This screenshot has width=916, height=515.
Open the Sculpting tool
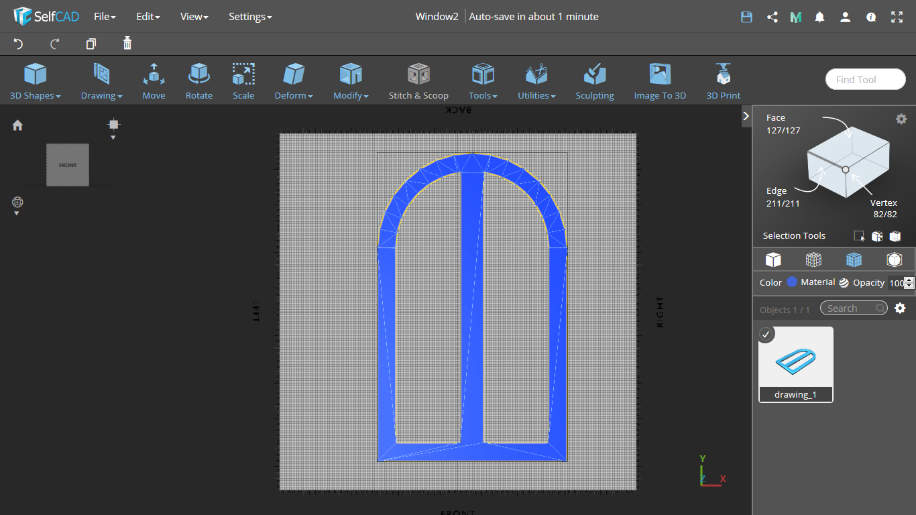pyautogui.click(x=595, y=81)
